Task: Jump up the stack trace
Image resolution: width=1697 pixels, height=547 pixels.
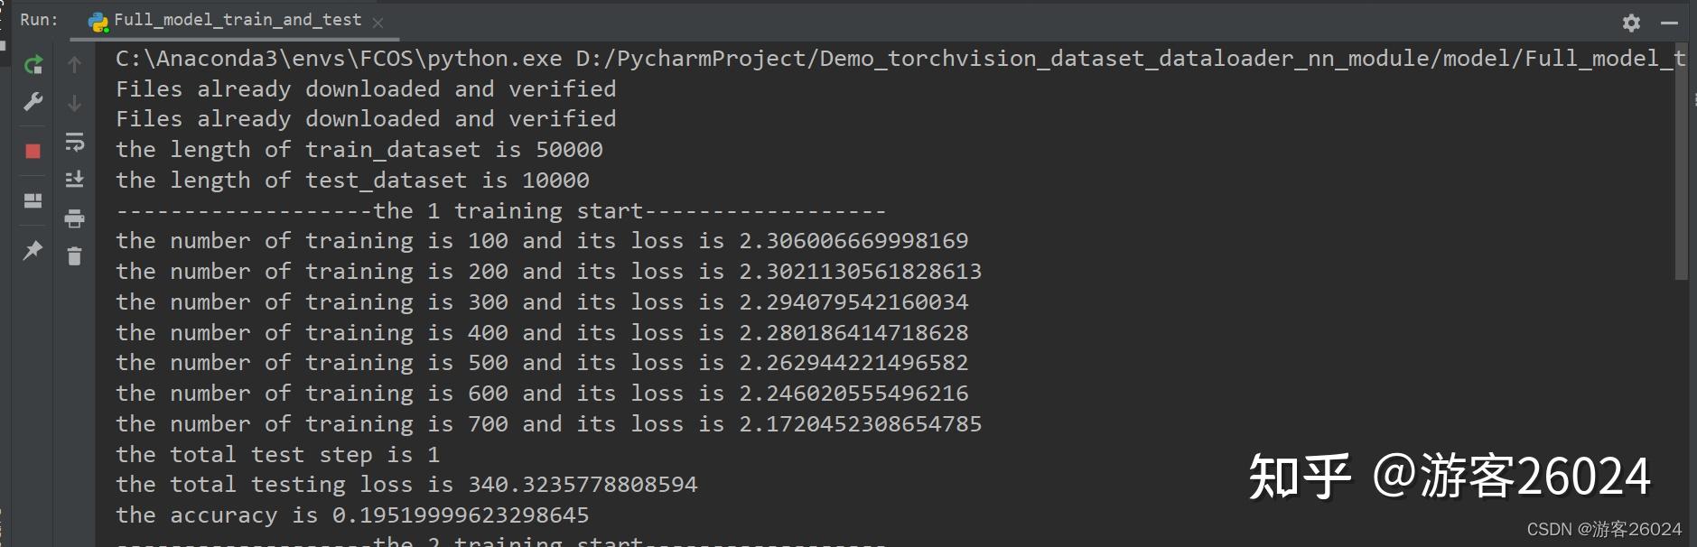Action: [x=75, y=64]
